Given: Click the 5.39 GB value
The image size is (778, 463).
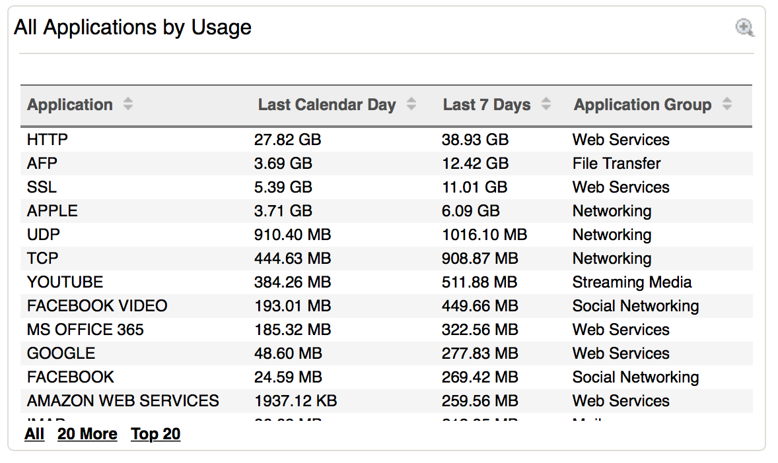Looking at the screenshot, I should tap(283, 187).
